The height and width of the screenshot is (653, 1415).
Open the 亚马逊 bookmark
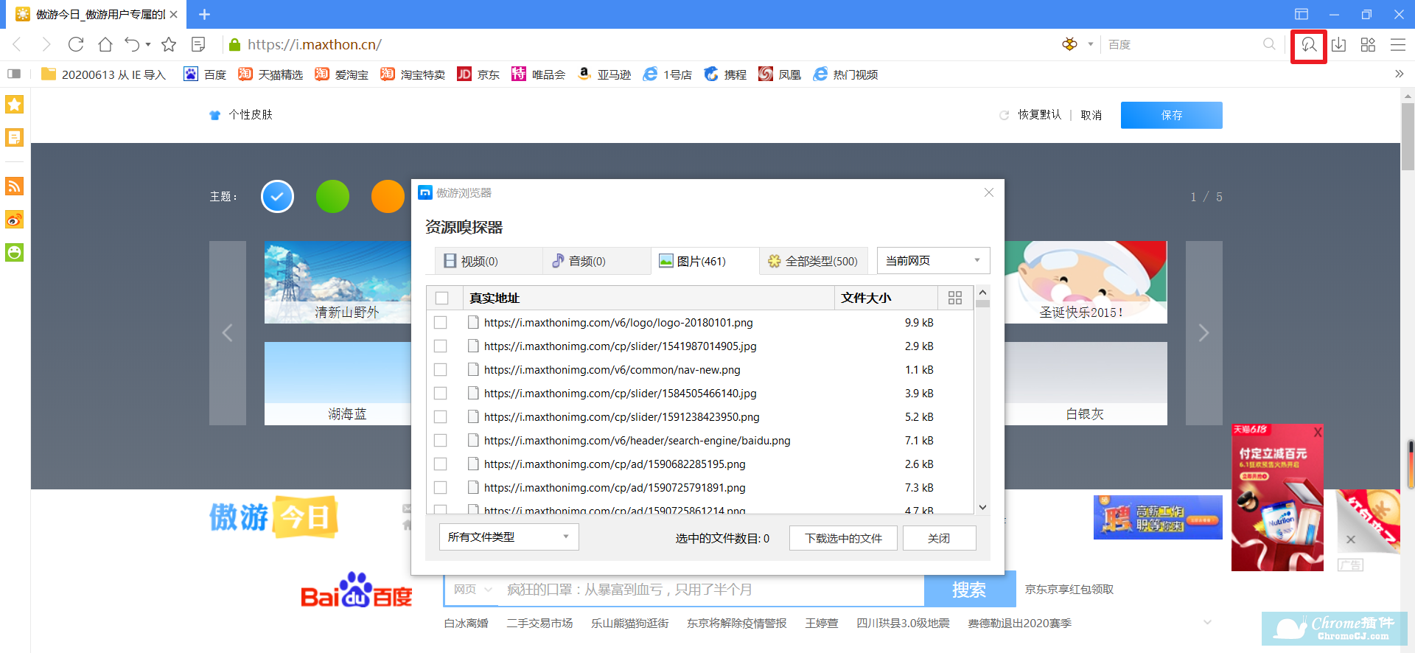coord(604,74)
